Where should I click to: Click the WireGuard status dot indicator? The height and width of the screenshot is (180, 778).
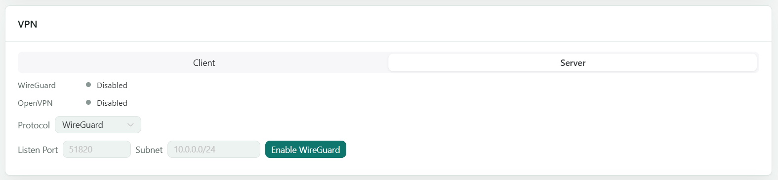pyautogui.click(x=88, y=85)
